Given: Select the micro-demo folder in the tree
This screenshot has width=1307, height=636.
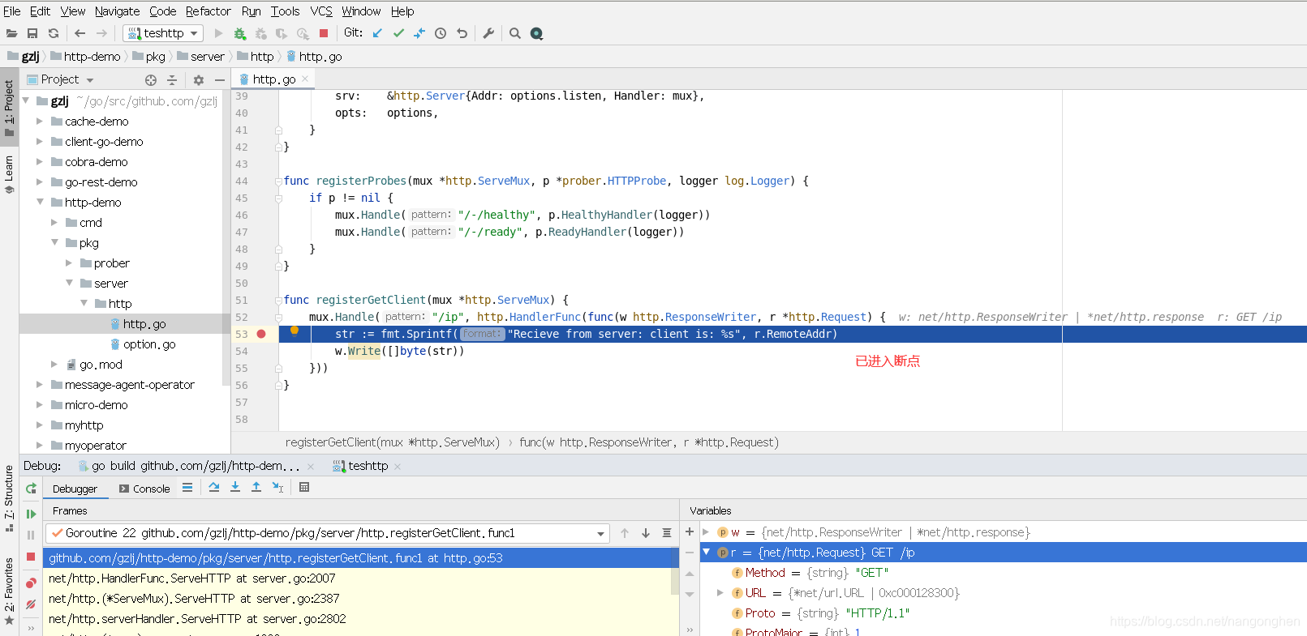Looking at the screenshot, I should (x=96, y=405).
